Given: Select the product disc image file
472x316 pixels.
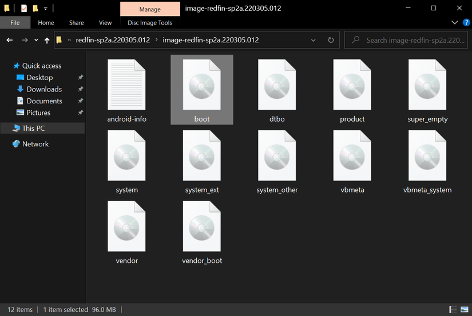Looking at the screenshot, I should pyautogui.click(x=352, y=85).
